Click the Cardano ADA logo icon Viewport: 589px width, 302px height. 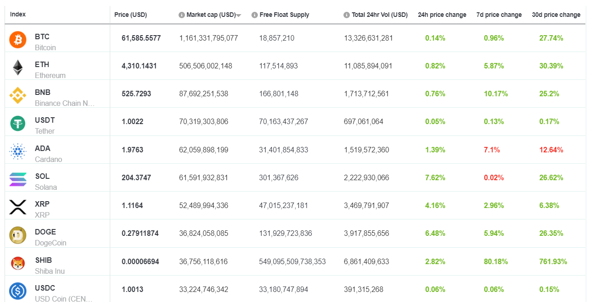(18, 151)
